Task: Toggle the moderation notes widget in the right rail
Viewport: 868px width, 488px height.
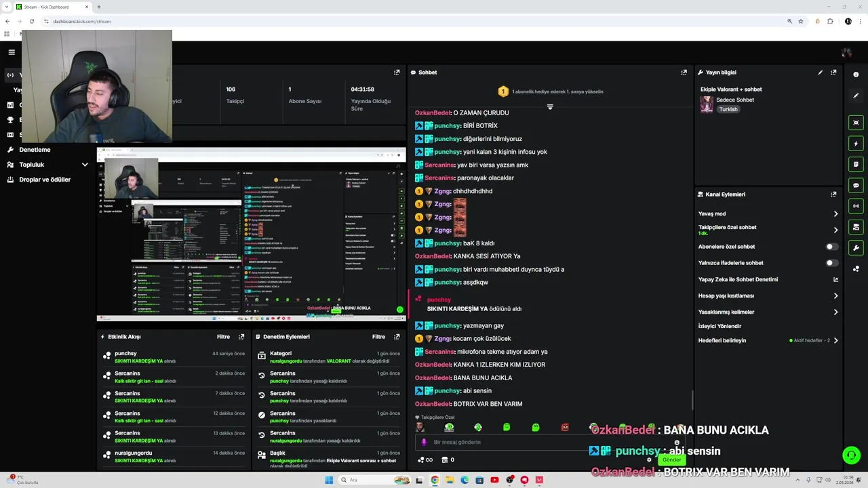Action: pyautogui.click(x=856, y=164)
